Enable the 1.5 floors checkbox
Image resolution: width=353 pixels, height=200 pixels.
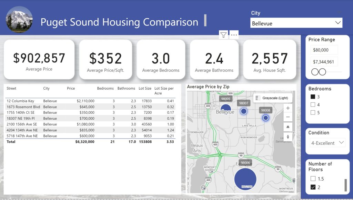313,179
